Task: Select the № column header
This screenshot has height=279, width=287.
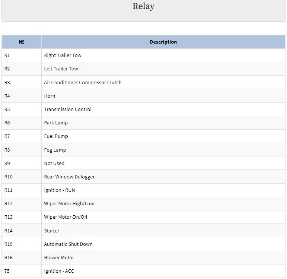Action: 22,42
